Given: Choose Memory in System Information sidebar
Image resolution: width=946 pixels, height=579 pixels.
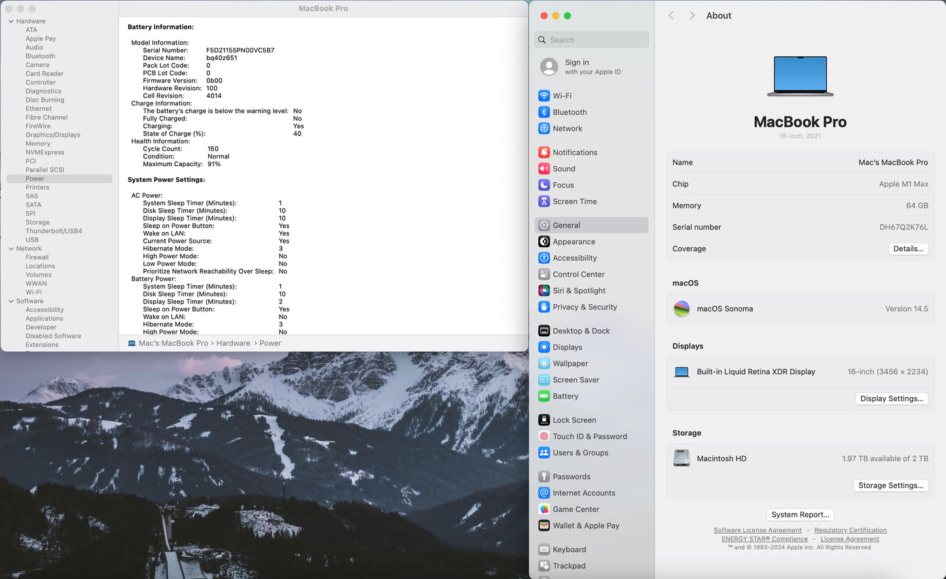Looking at the screenshot, I should click(x=38, y=143).
